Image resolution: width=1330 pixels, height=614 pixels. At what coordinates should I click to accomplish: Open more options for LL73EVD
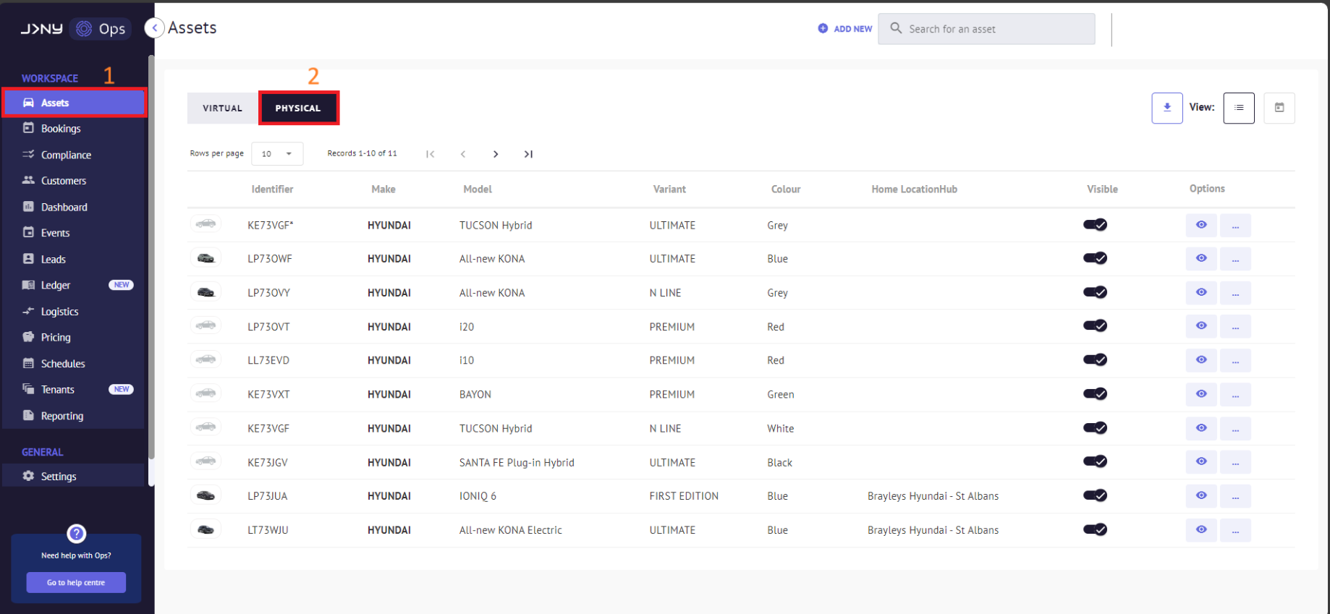coord(1235,361)
